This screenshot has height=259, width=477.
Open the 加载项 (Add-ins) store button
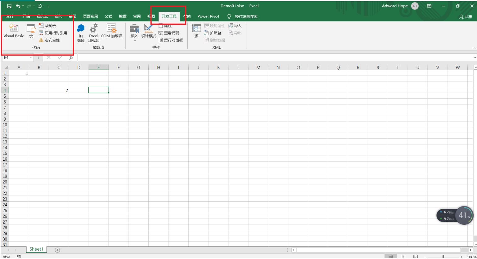point(81,33)
